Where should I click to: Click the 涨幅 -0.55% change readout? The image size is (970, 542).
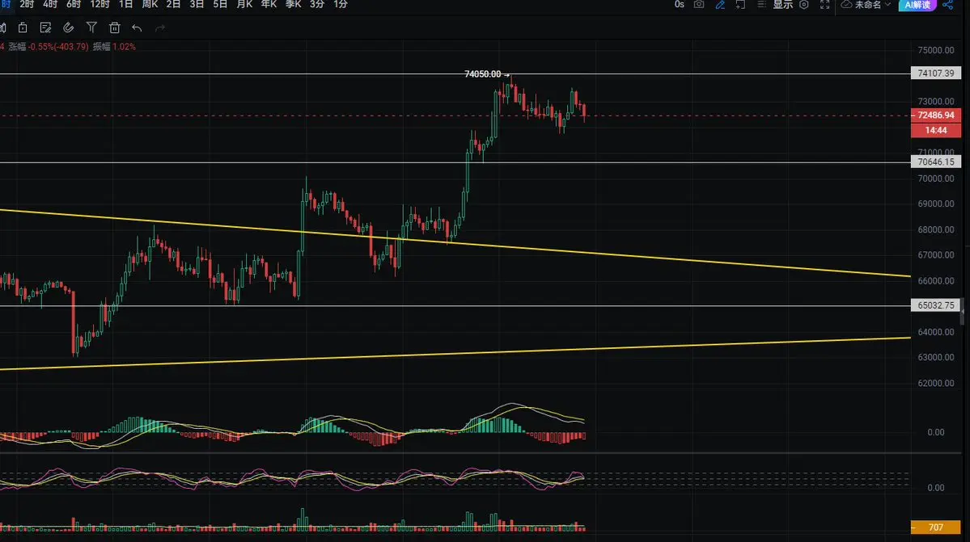click(49, 47)
